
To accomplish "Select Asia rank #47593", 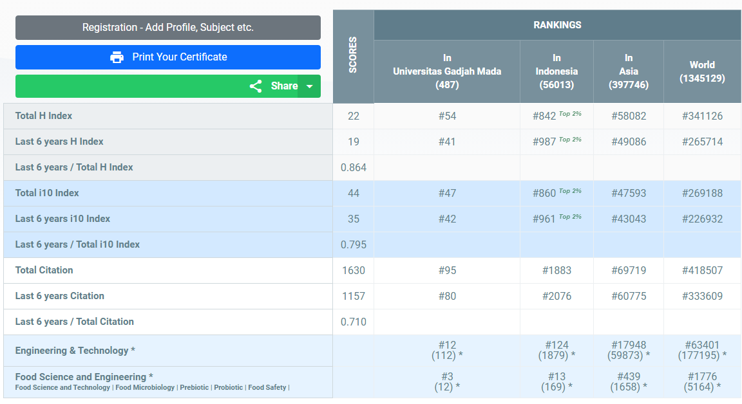I will [629, 193].
